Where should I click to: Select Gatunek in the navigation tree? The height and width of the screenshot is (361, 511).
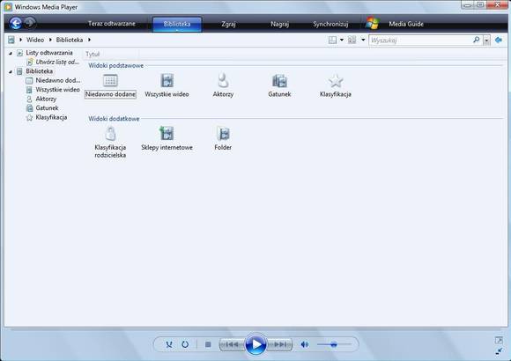[x=47, y=107]
